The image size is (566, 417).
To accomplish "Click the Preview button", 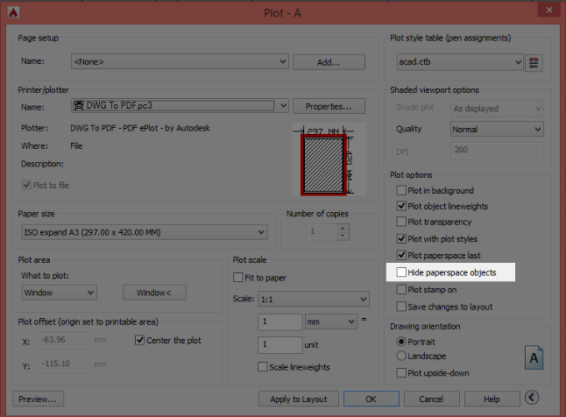I will coord(36,399).
